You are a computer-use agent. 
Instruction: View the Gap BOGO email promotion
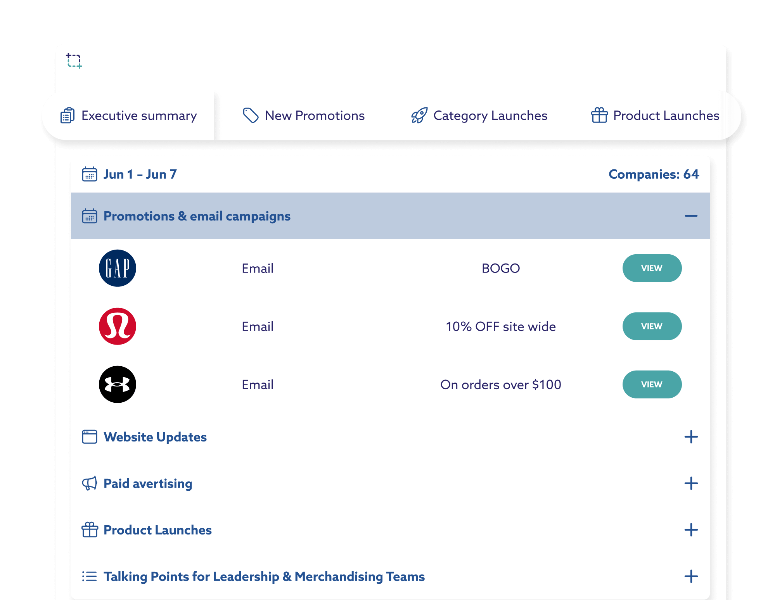[652, 268]
